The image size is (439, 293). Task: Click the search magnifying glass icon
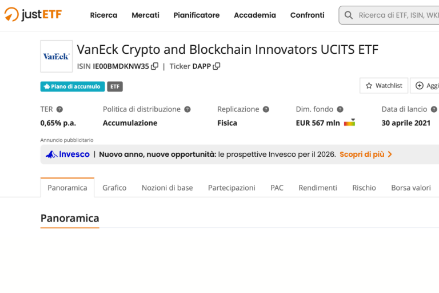click(348, 15)
